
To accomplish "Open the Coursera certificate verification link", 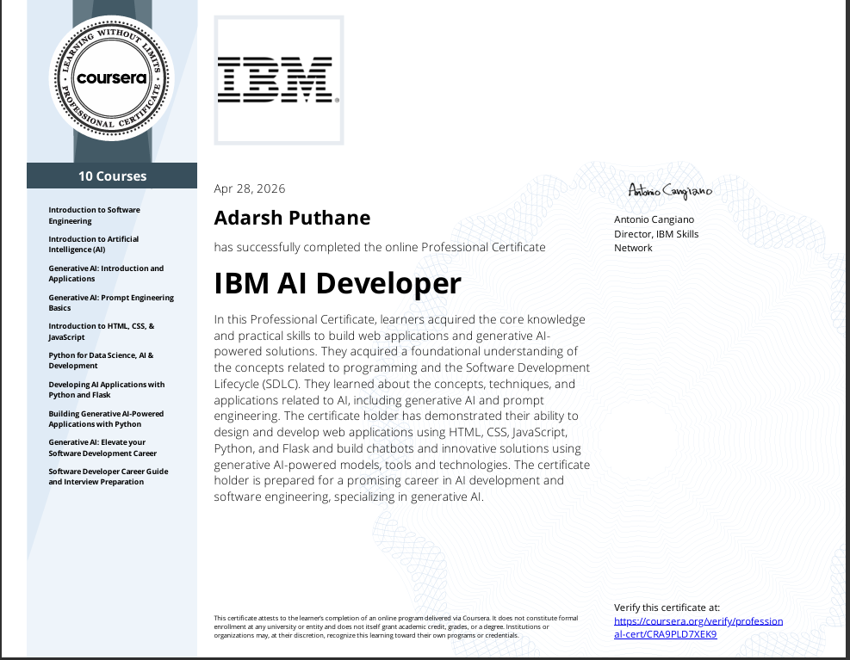I will coord(698,627).
